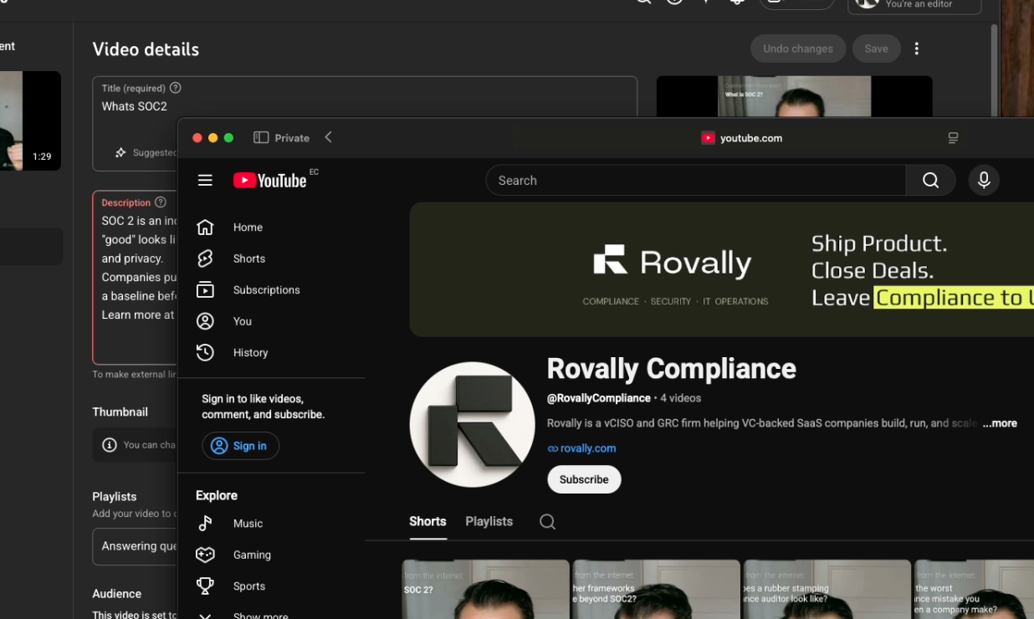Open the You're an editor account switcher
This screenshot has height=619, width=1034.
pos(914,5)
